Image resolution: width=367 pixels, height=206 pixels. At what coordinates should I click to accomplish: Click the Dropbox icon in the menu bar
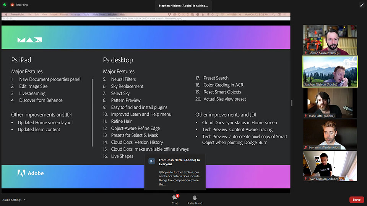[x=169, y=14]
